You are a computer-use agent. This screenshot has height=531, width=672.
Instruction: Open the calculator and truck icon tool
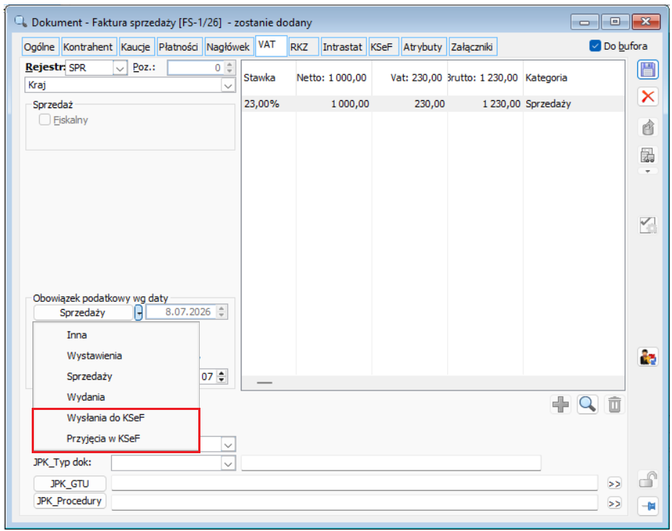tap(647, 156)
